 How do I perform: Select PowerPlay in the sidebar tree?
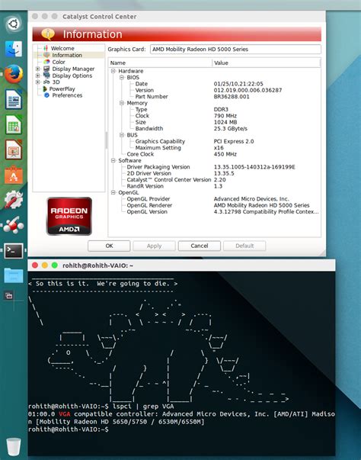tap(62, 88)
